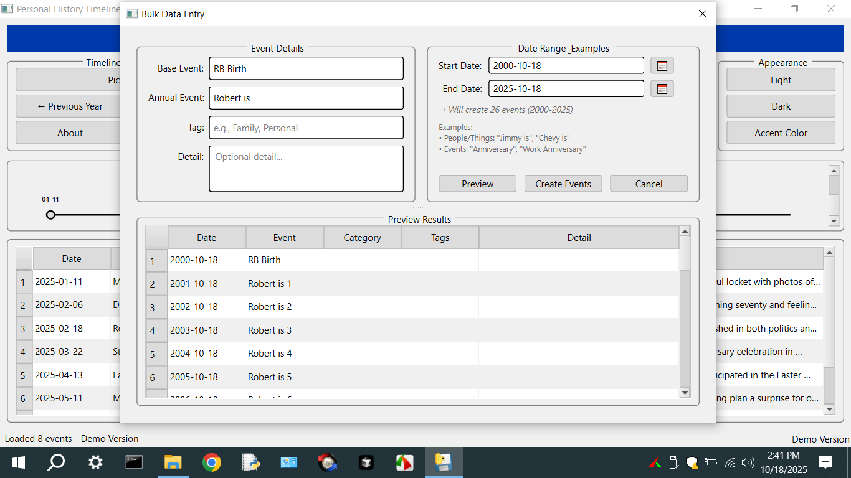Open the Start Date calendar picker
This screenshot has width=851, height=478.
tap(662, 66)
